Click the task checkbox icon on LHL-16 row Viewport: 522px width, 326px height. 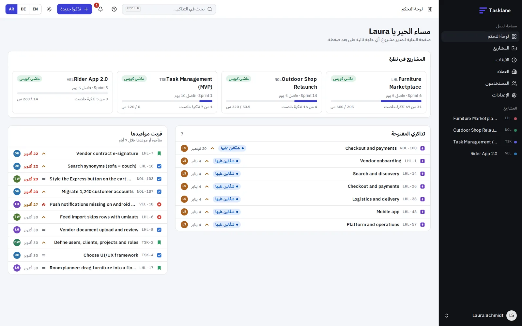(159, 166)
